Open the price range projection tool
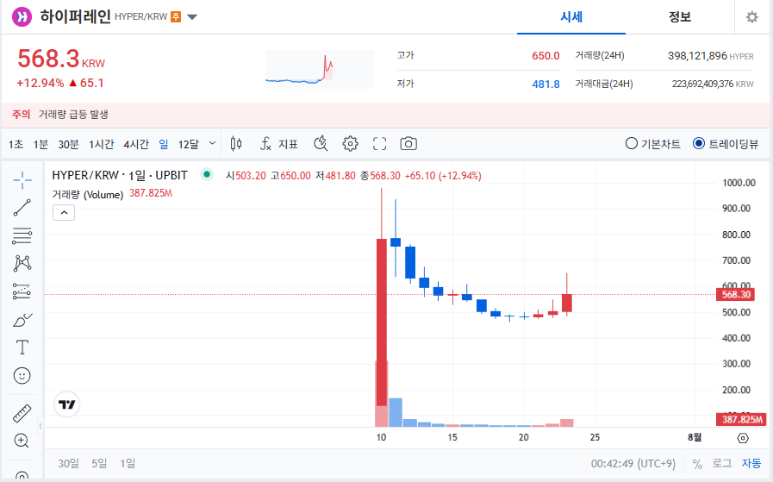 point(22,291)
